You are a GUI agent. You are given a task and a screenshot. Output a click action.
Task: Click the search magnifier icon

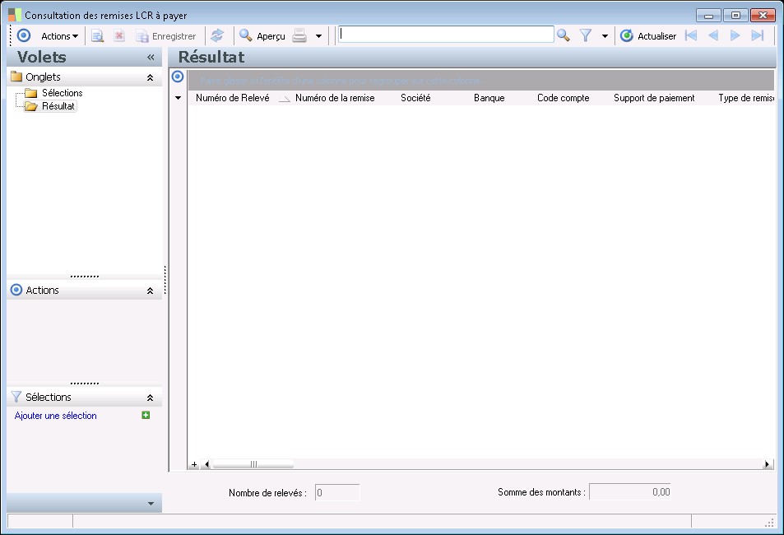[x=564, y=35]
